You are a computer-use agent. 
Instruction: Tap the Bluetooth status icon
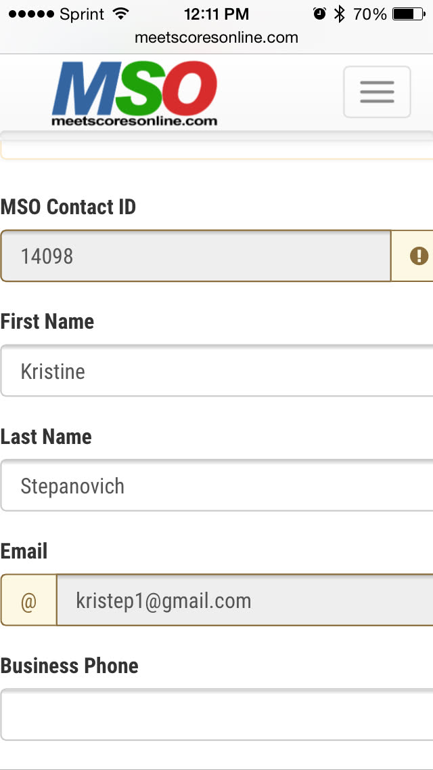pos(340,14)
